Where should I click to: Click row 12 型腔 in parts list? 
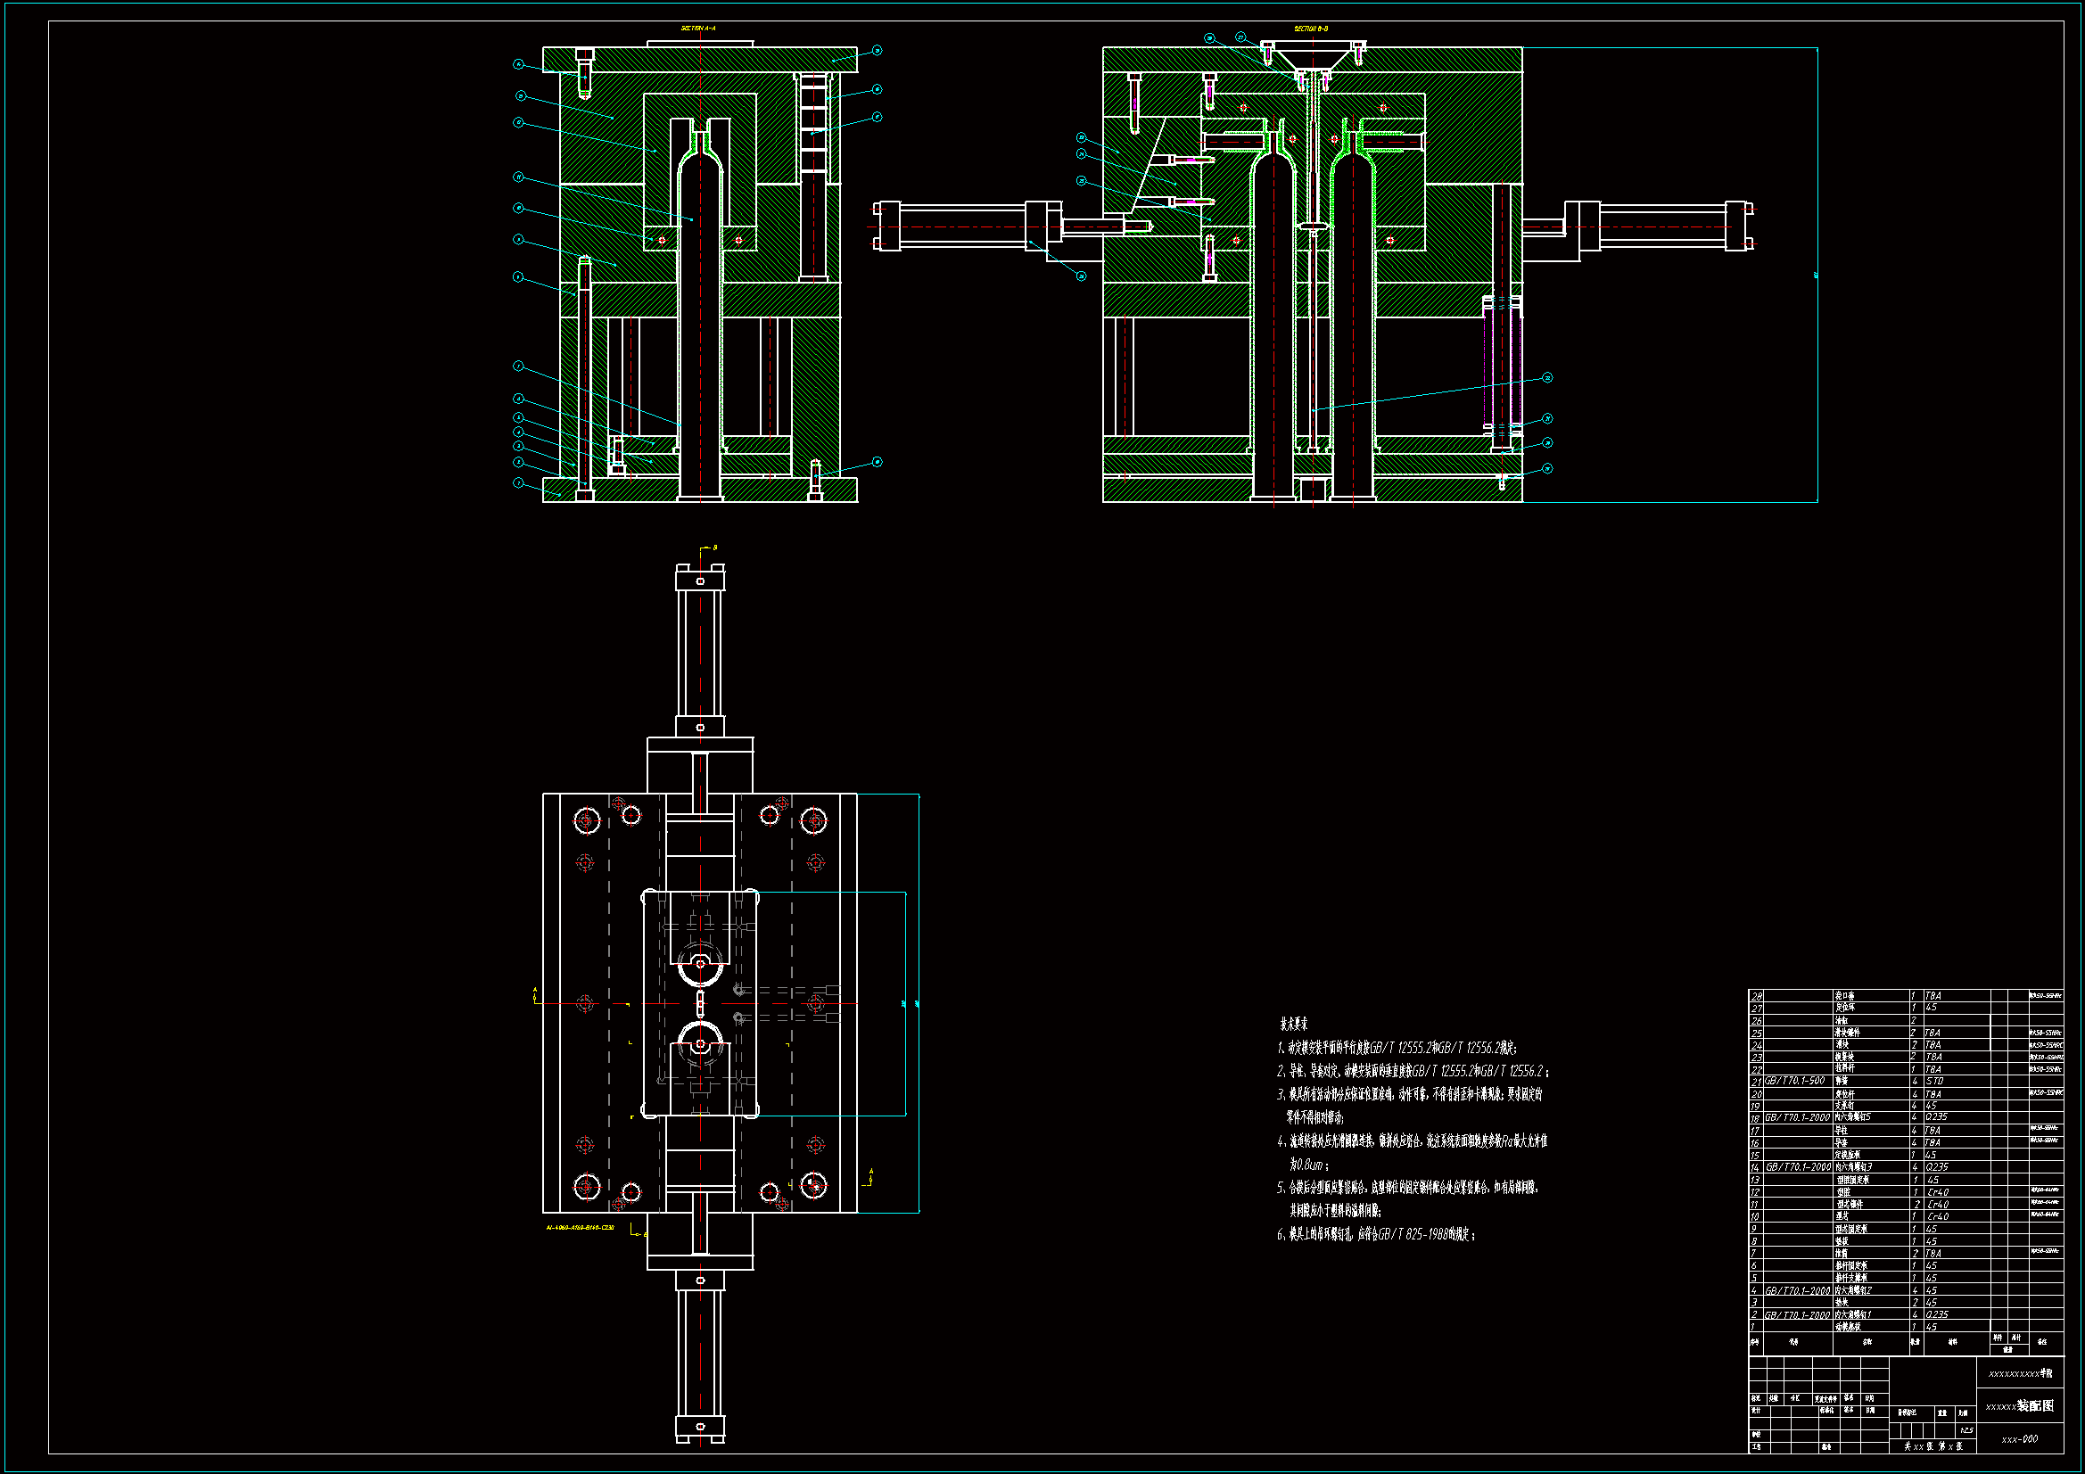pos(1844,1191)
